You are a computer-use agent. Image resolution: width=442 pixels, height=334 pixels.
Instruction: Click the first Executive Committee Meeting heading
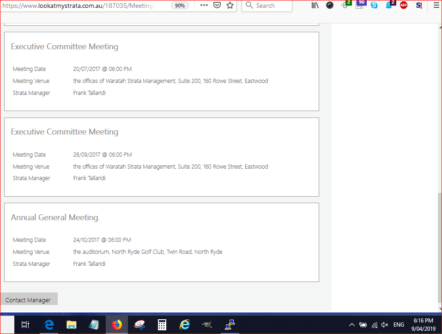tap(65, 47)
